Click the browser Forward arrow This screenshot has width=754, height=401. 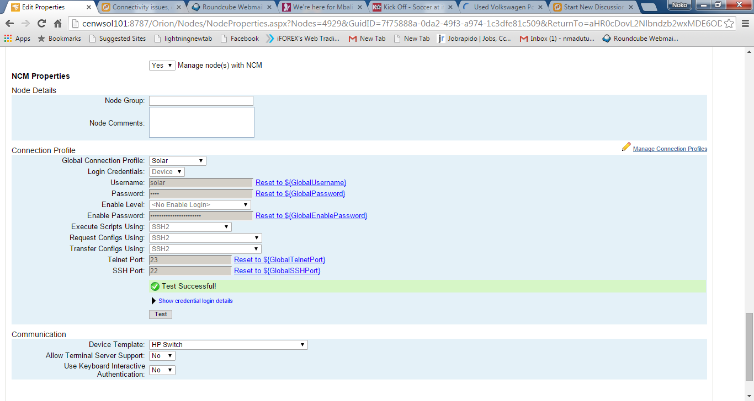pos(25,24)
